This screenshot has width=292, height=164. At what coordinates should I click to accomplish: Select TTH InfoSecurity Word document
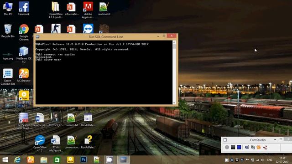point(56,143)
